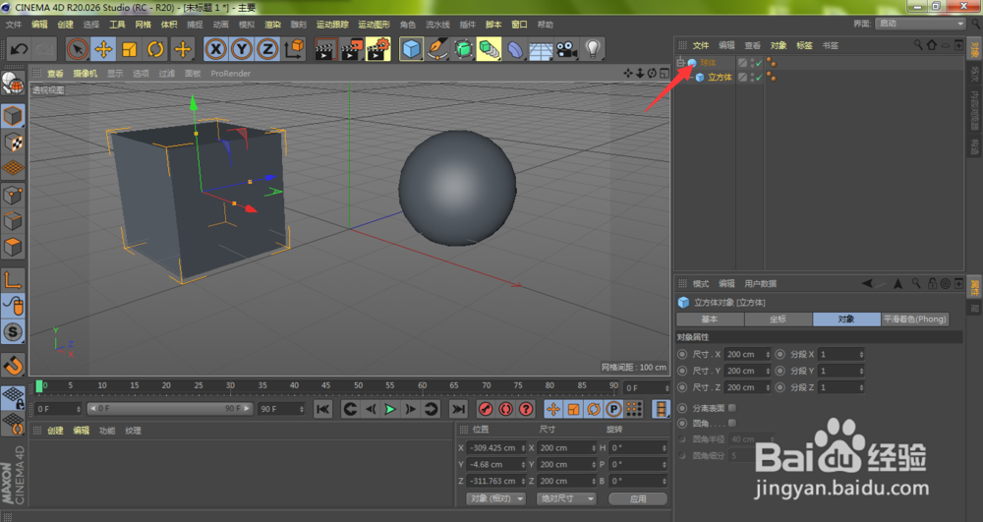
Task: Switch to Texture mode checkered cube icon
Action: coord(13,143)
